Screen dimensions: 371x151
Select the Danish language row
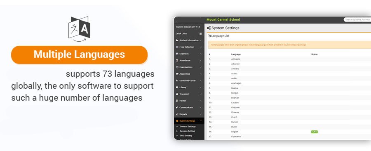(x=289, y=122)
